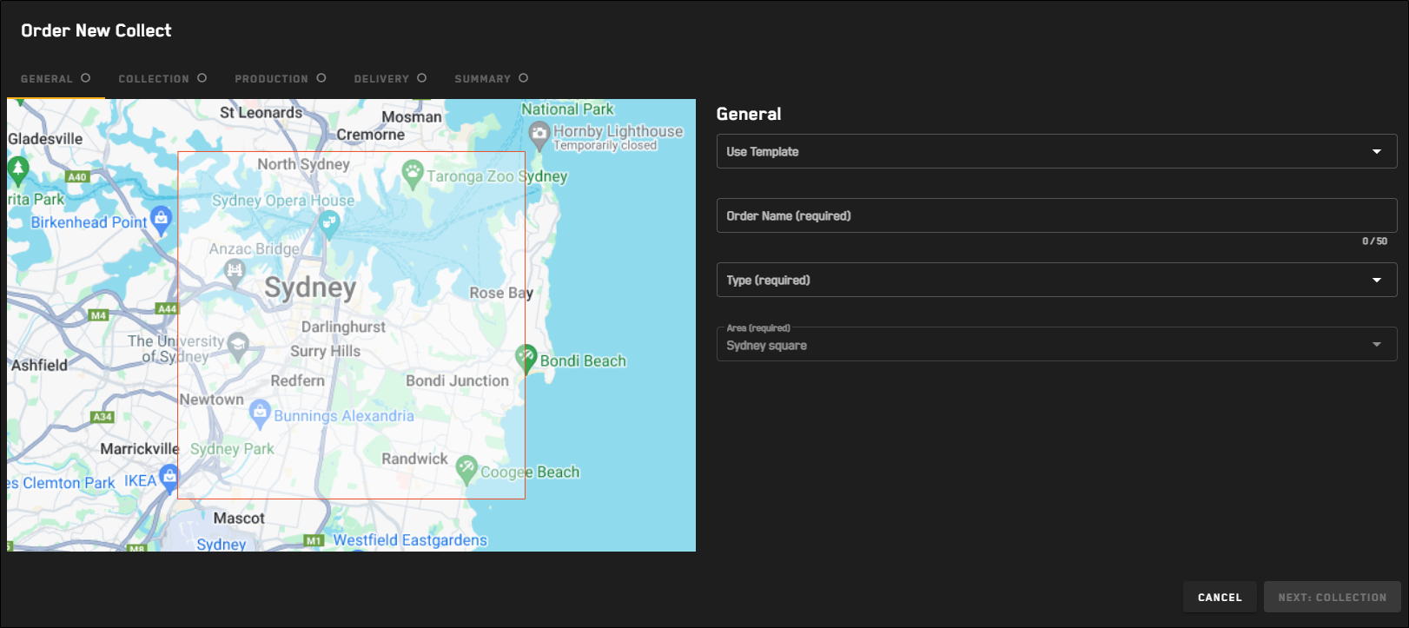The width and height of the screenshot is (1409, 628).
Task: Click the University of Sydney marker
Action: coord(237,345)
